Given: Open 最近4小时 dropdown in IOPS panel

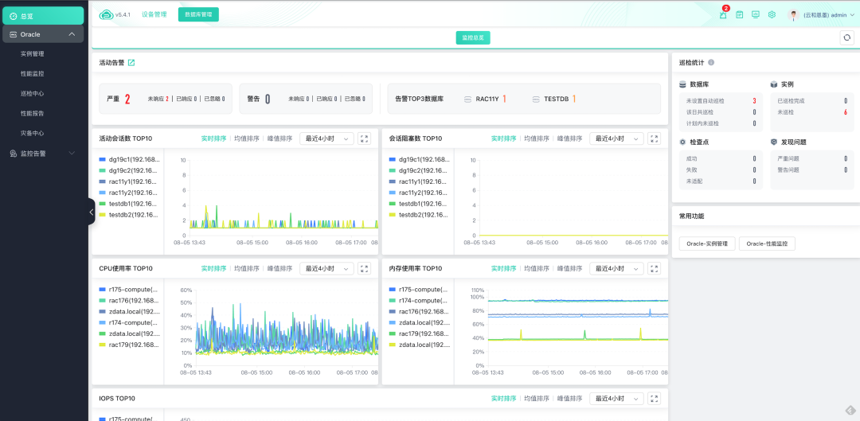Looking at the screenshot, I should click(616, 399).
